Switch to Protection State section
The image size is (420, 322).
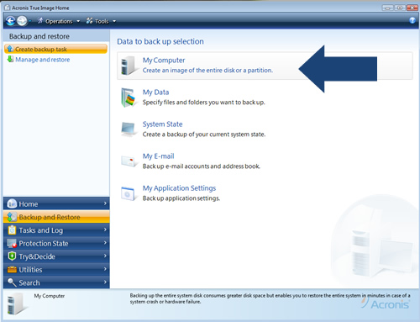tap(56, 243)
